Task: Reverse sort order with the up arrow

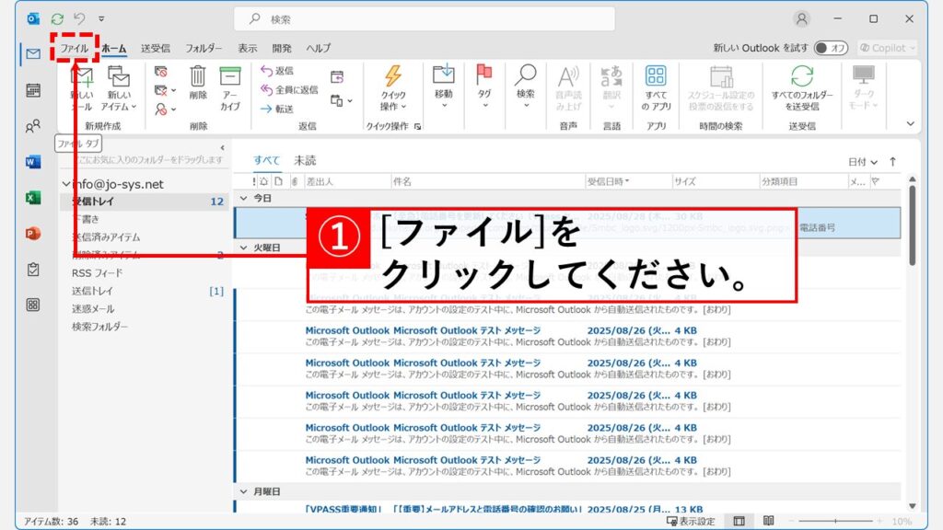Action: (893, 162)
